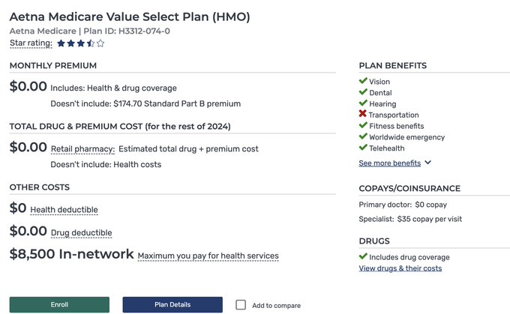This screenshot has width=510, height=314.
Task: Click the Retail pharmacy term
Action: click(x=82, y=149)
